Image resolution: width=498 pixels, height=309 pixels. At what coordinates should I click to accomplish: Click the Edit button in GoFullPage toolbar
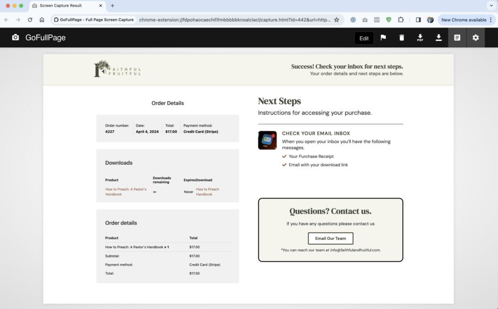tap(364, 38)
